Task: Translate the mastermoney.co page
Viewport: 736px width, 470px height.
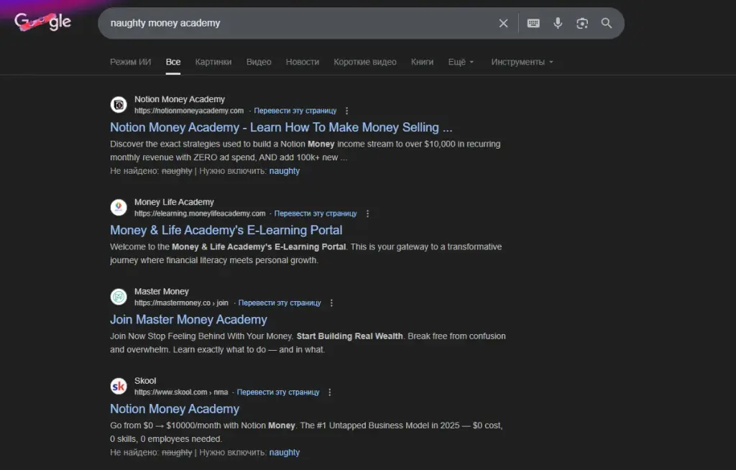Action: 280,303
